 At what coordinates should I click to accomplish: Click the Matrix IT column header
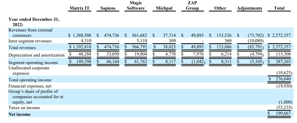pyautogui.click(x=80, y=8)
